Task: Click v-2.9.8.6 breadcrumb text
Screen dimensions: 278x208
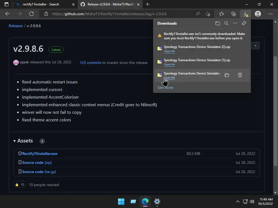Action: (x=34, y=26)
